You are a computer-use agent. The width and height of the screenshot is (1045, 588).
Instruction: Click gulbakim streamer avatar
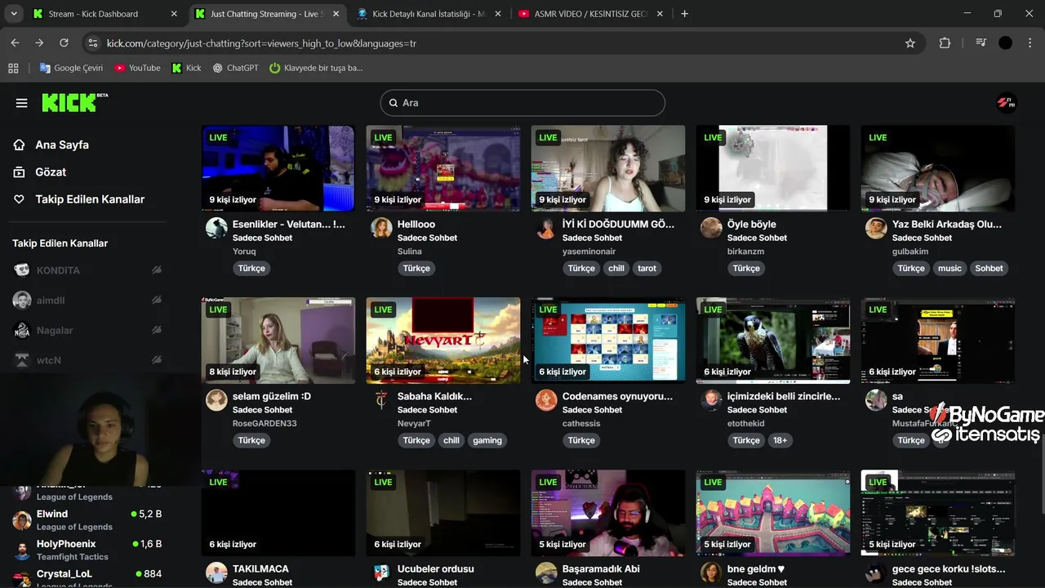pos(876,228)
